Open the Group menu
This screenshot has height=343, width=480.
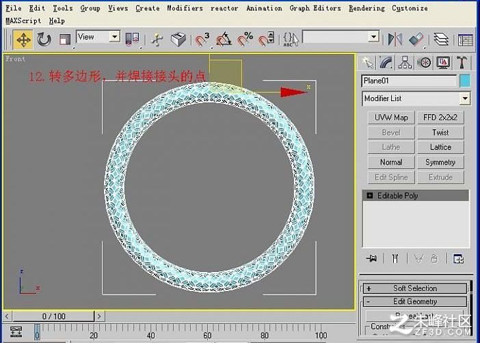90,8
